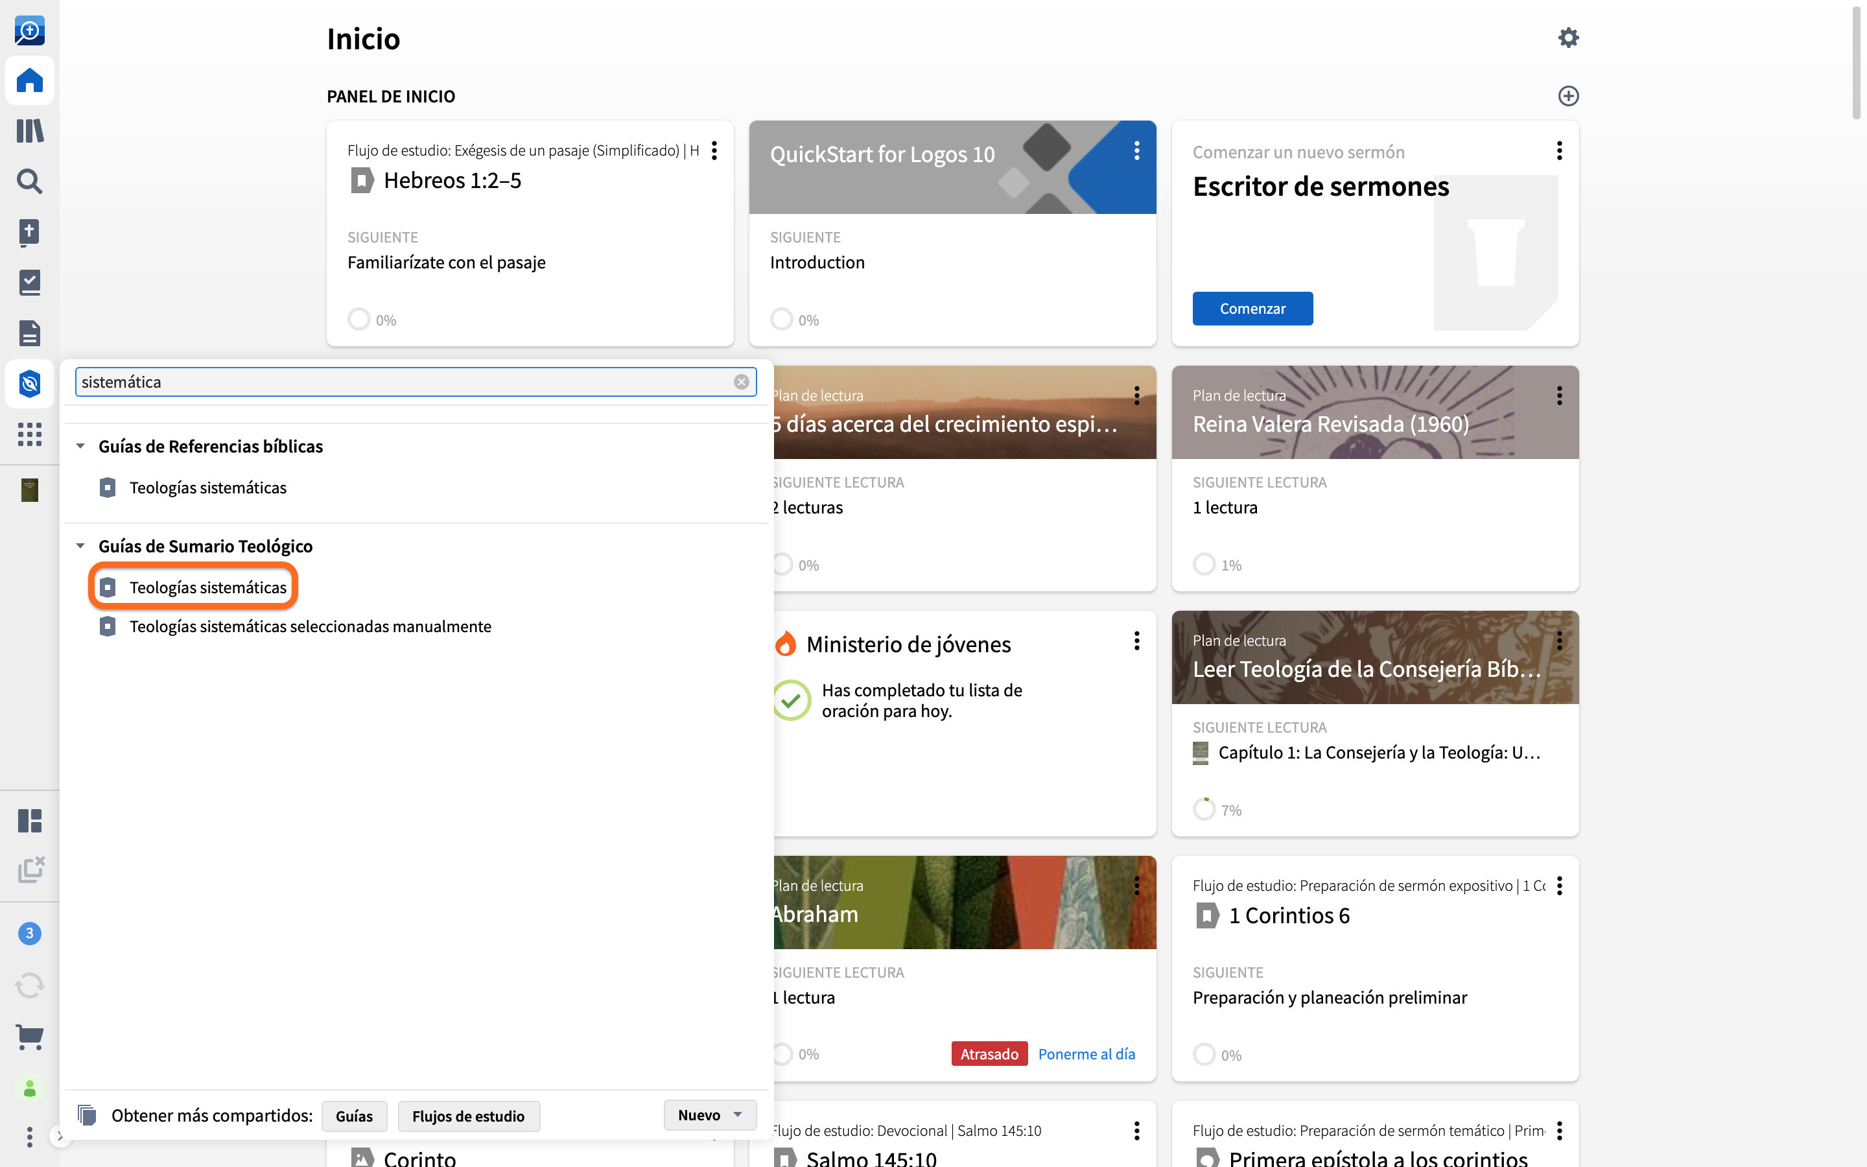Click the 1 Corintios 6 title
1867x1167 pixels.
[1289, 915]
